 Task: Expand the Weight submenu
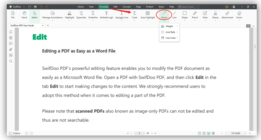(x=169, y=26)
